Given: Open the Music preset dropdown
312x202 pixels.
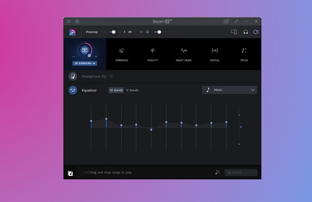Looking at the screenshot, I should pyautogui.click(x=229, y=90).
